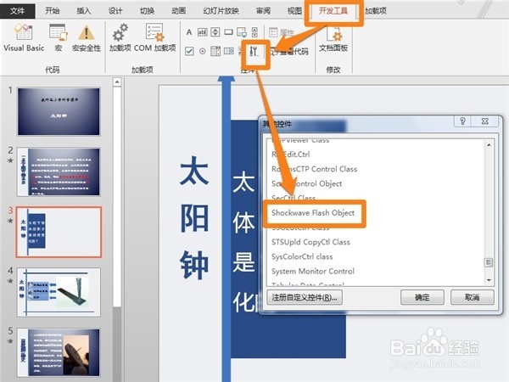Select SysColorCtrl class entry
Screen dimensions: 509x382
[302, 256]
